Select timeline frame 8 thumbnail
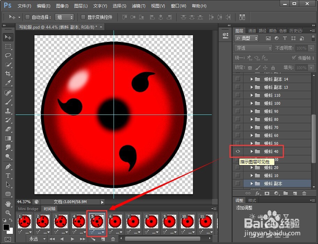The width and height of the screenshot is (318, 244). pyautogui.click(x=151, y=221)
